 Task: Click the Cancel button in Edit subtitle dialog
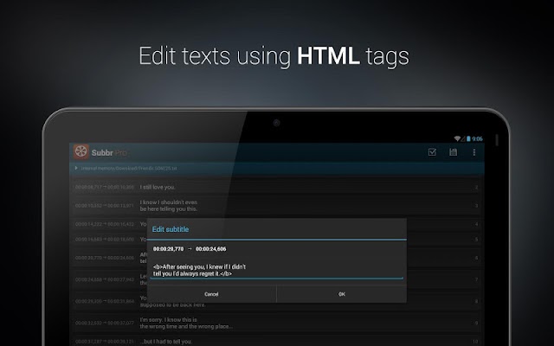(x=211, y=294)
